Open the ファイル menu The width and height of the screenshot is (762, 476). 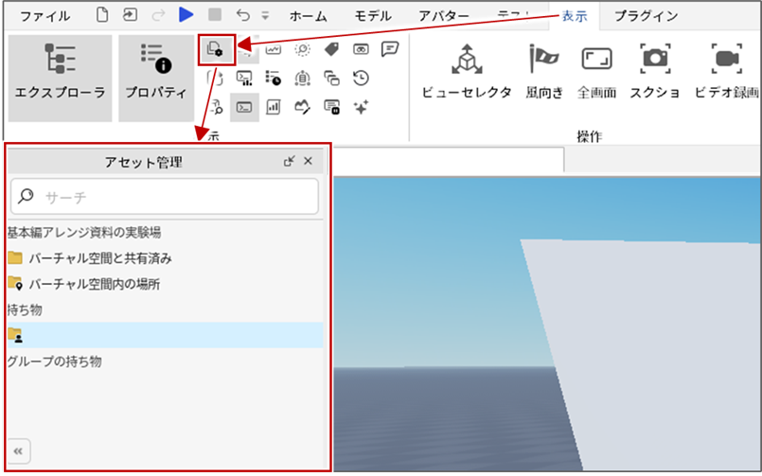(x=45, y=16)
